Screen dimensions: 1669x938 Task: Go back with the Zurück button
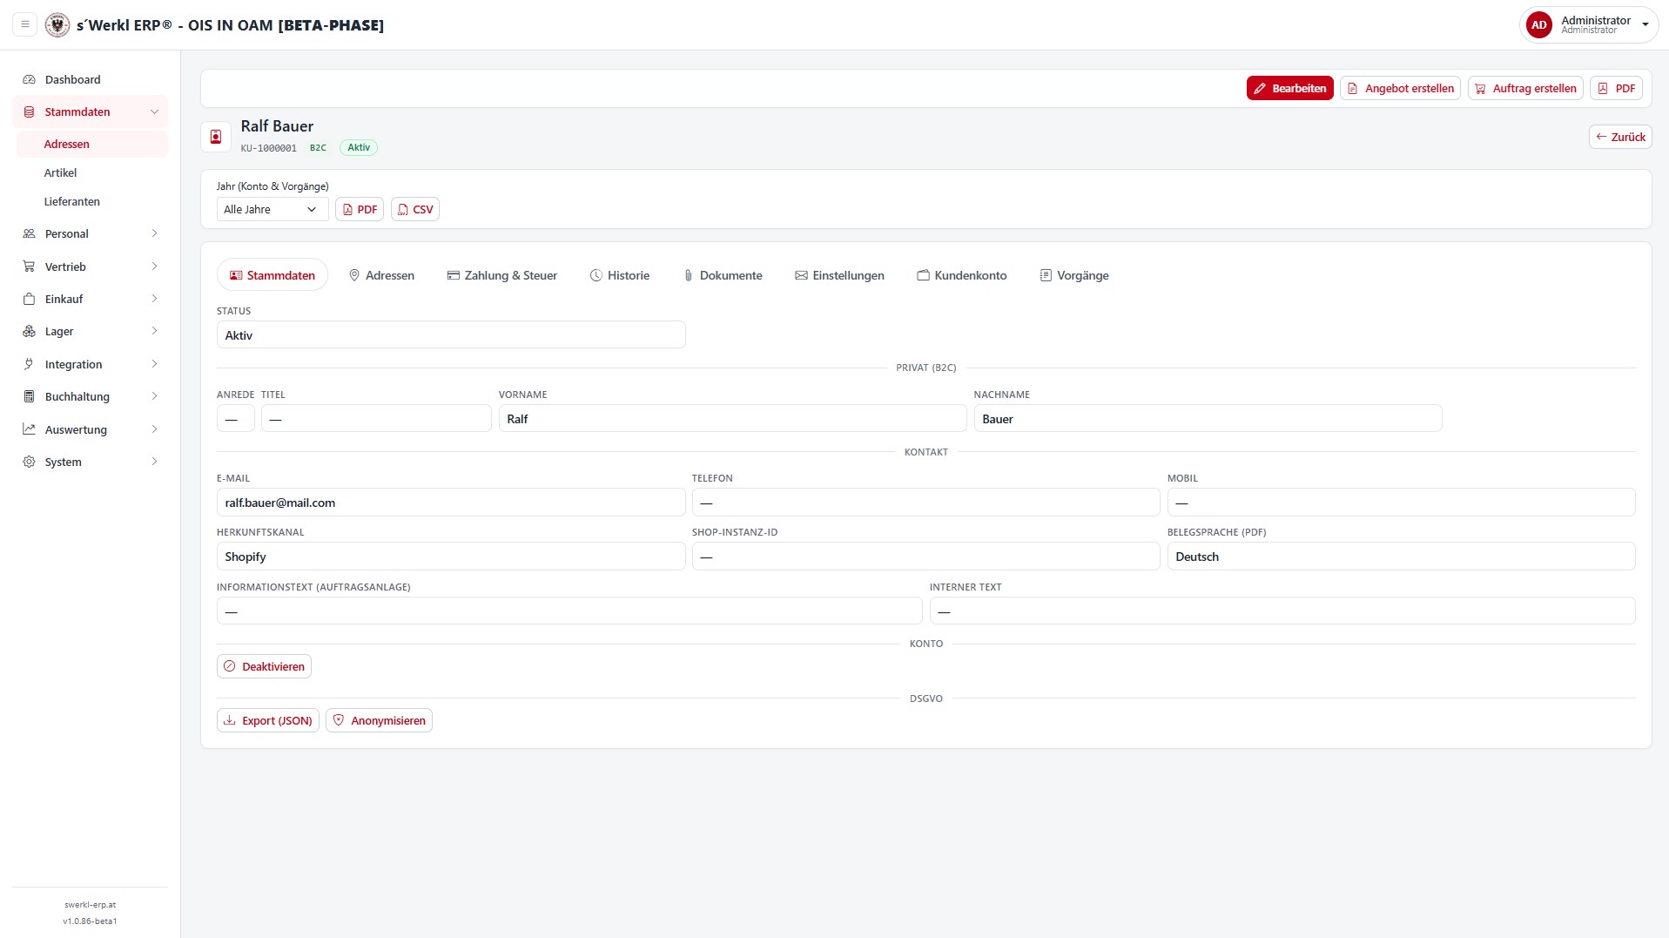(1620, 137)
